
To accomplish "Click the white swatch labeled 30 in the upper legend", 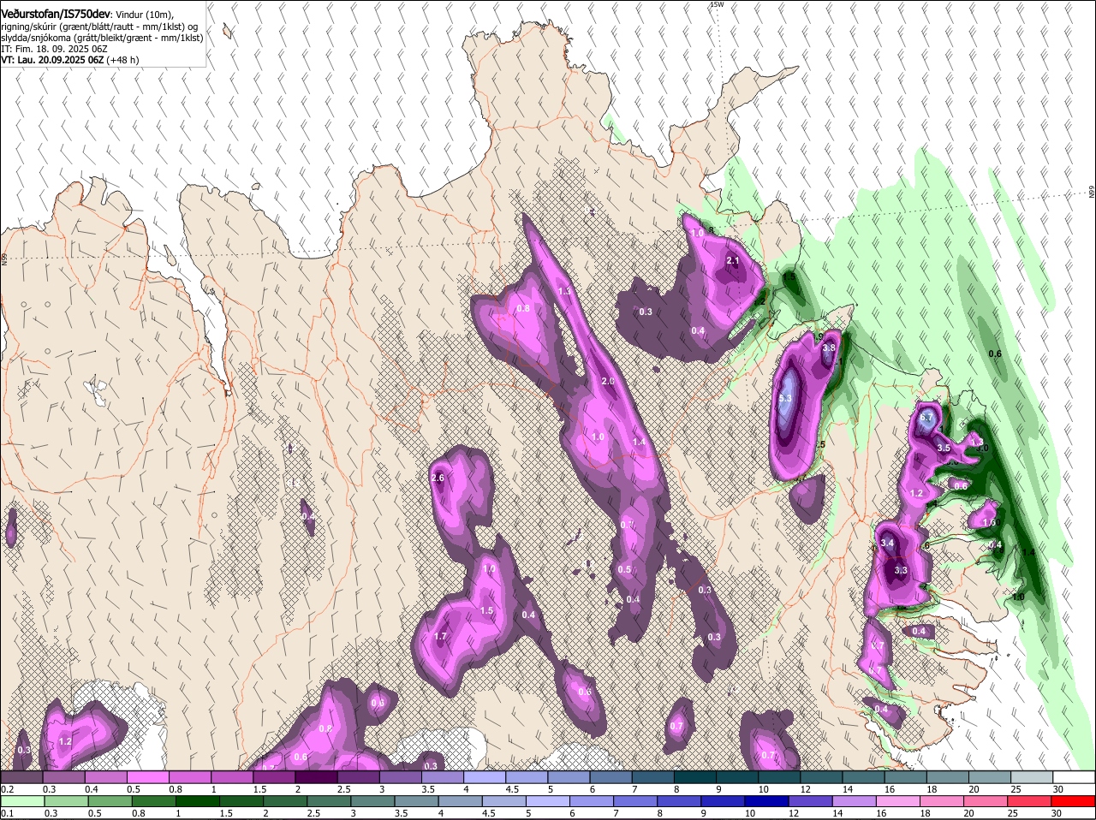I will coord(1075,777).
